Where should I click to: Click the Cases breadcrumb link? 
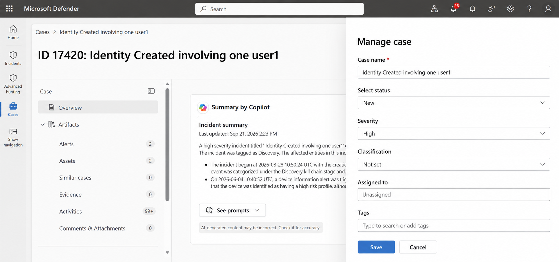tap(42, 32)
